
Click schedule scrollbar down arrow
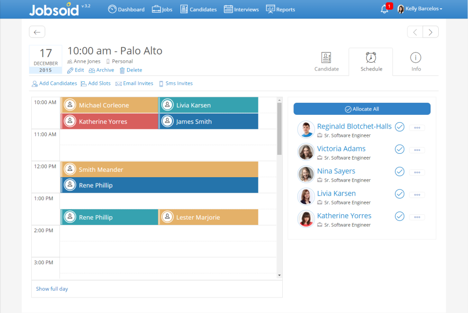[x=279, y=275]
